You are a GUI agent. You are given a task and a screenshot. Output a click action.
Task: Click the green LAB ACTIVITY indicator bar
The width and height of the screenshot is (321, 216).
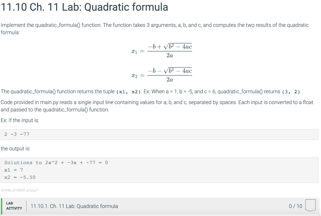[x=2, y=206]
